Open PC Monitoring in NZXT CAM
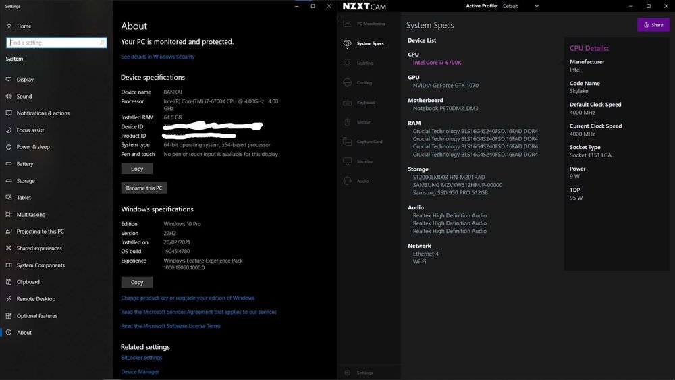The image size is (675, 380). 371,24
